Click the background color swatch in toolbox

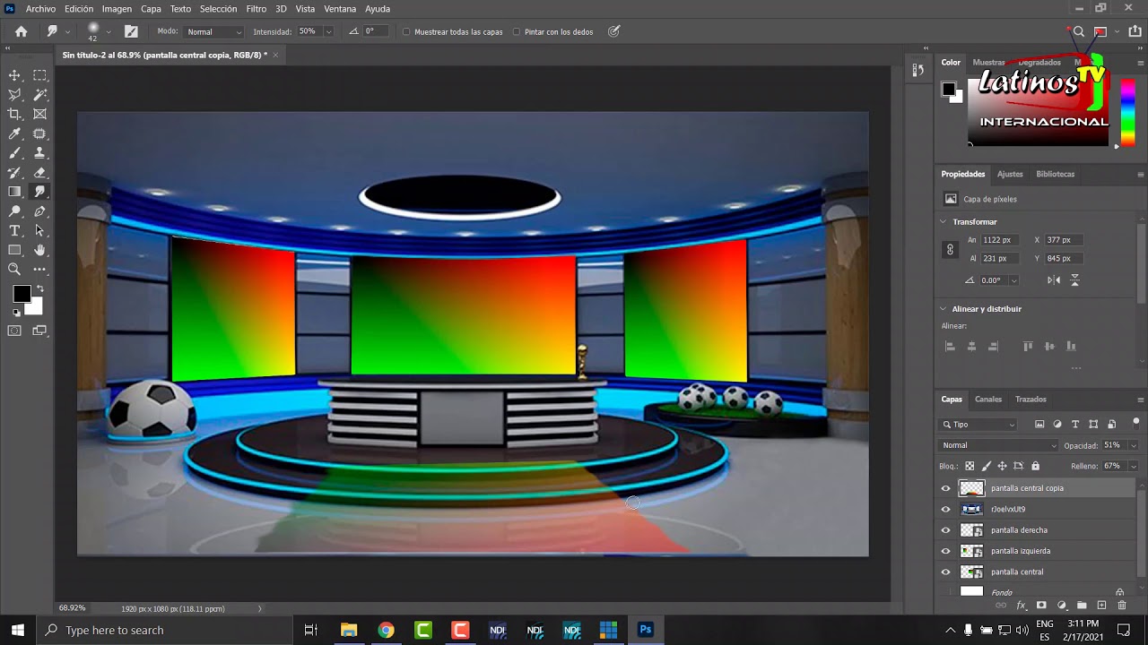(36, 308)
